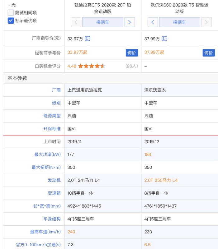Uncheck the 标示最优项 checkbox
Screen dimensions: 218x249
11,21
